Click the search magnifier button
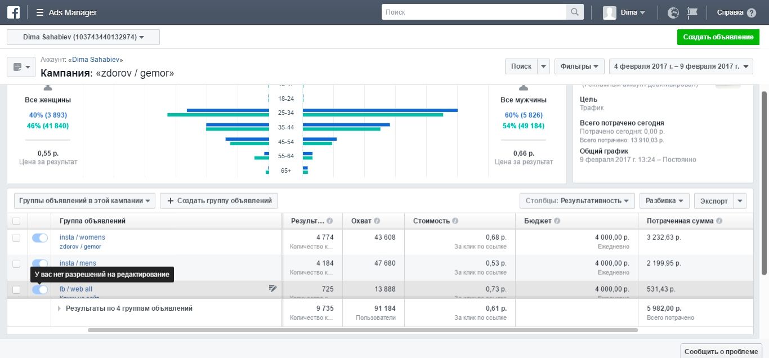 574,12
